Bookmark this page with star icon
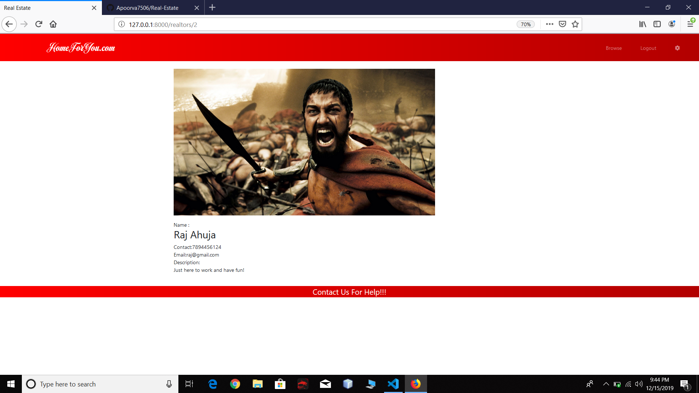 (x=575, y=24)
